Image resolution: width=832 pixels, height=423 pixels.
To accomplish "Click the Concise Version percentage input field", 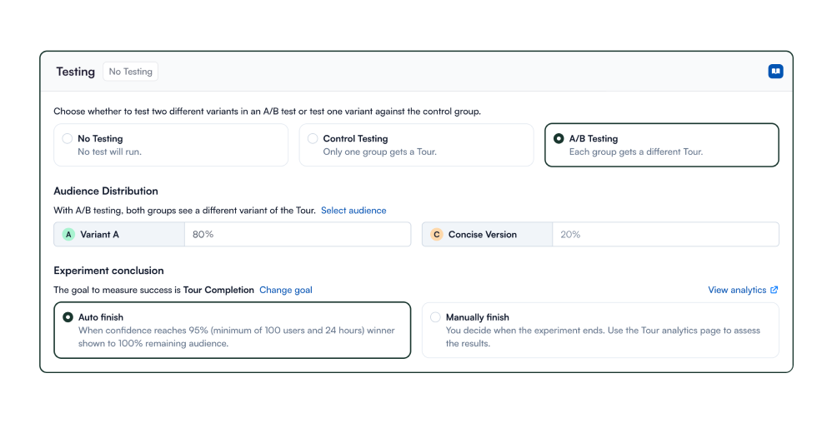I will tap(664, 235).
